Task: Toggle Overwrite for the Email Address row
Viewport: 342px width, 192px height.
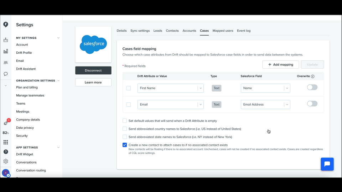Action: [x=312, y=103]
